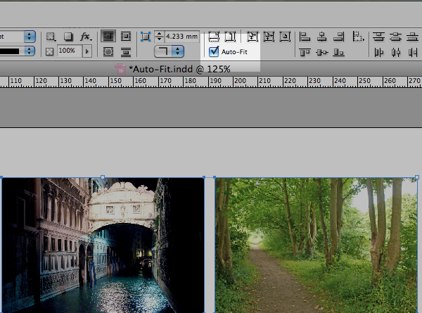The image size is (422, 313).
Task: Open the fx effects menu
Action: pyautogui.click(x=86, y=37)
